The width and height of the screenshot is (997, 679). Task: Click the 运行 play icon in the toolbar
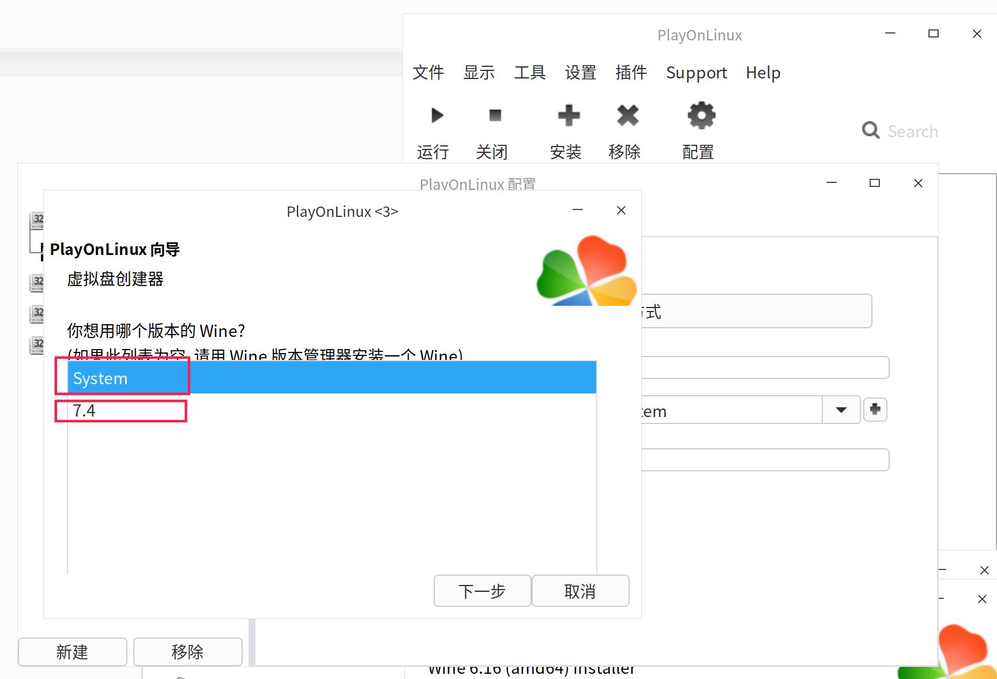[435, 115]
